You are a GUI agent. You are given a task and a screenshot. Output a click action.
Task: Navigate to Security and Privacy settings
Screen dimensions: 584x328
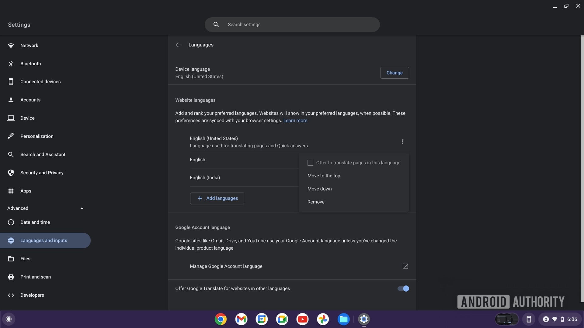point(42,173)
